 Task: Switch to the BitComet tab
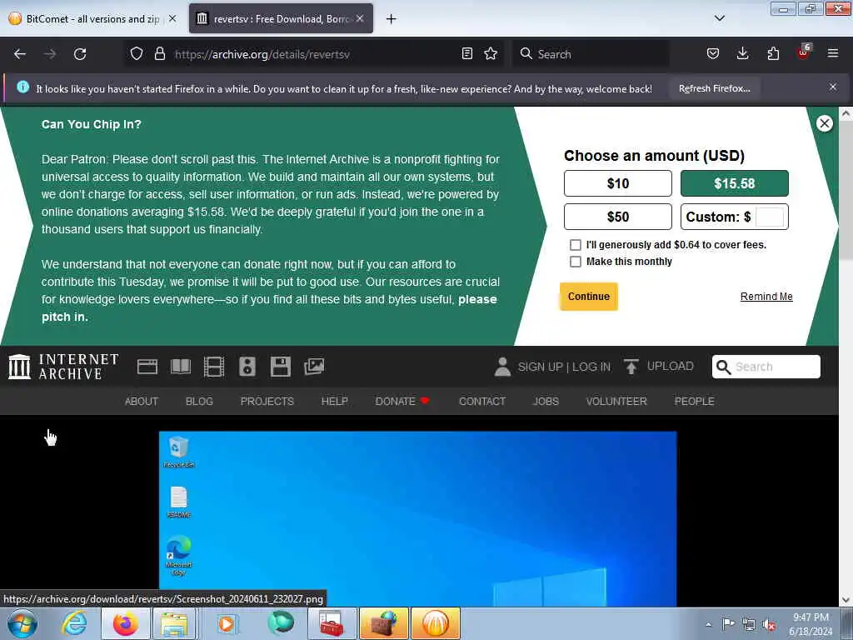[x=92, y=18]
